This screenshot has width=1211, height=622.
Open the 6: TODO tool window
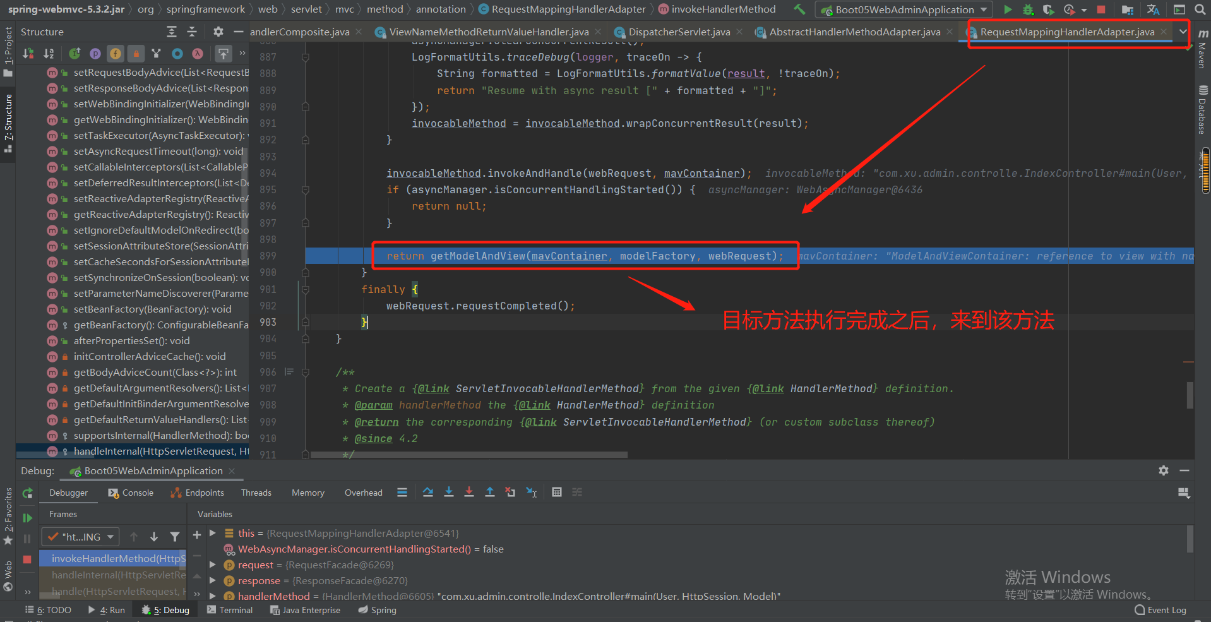(48, 610)
